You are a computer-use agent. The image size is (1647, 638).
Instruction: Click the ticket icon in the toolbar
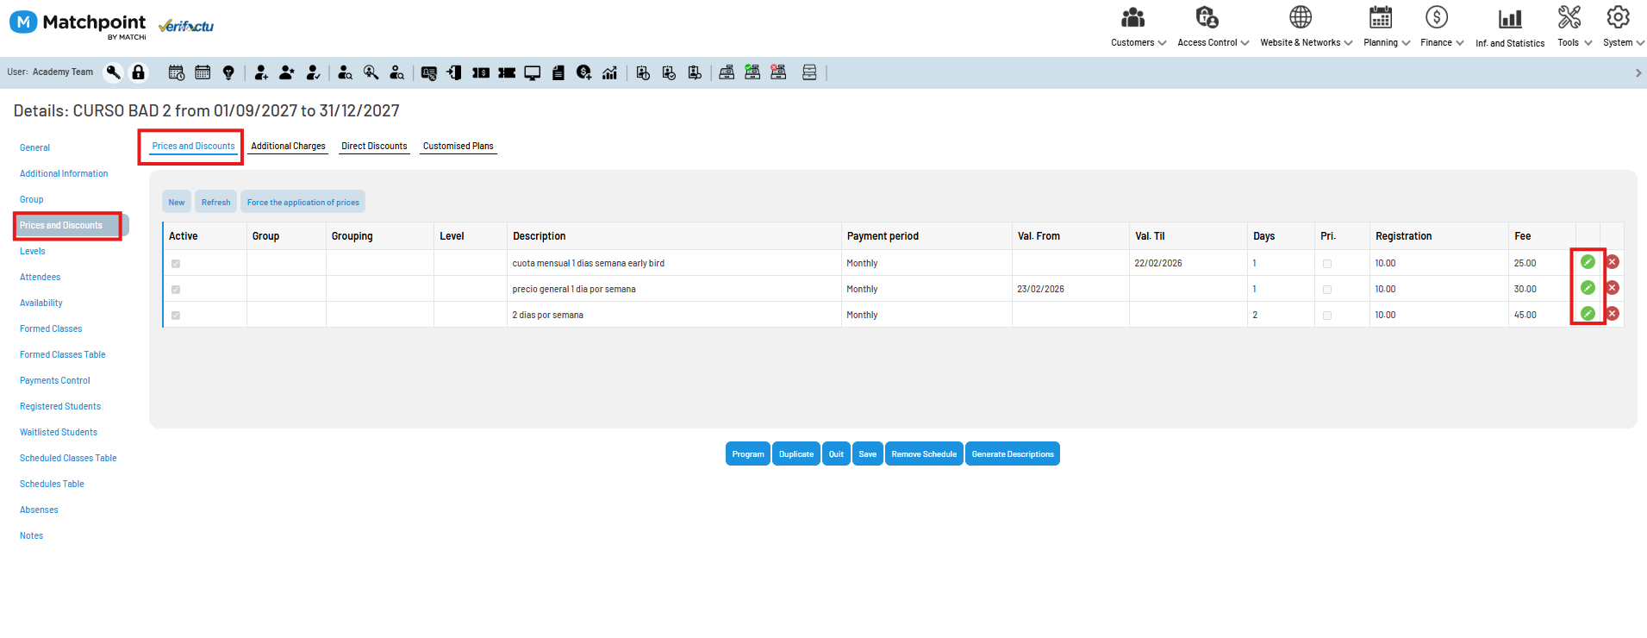pyautogui.click(x=507, y=72)
